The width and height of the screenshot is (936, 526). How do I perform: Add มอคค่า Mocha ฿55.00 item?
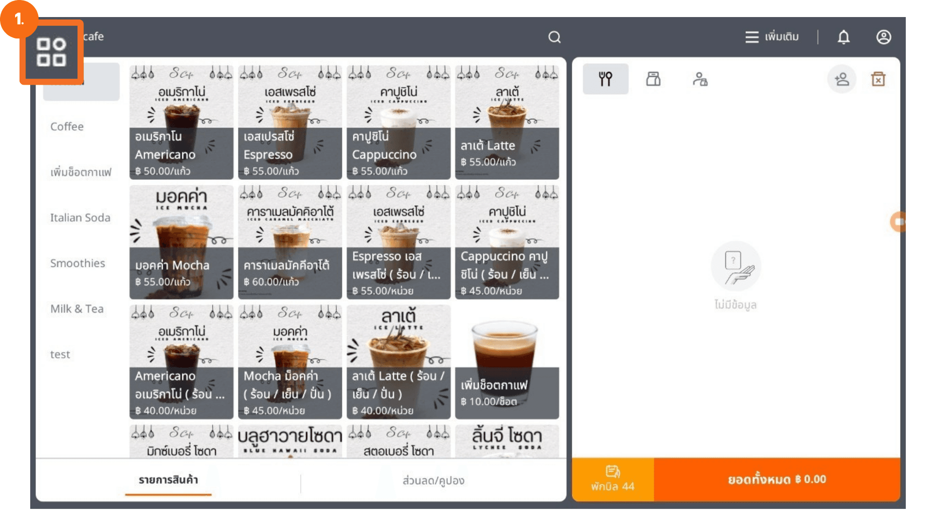click(181, 243)
